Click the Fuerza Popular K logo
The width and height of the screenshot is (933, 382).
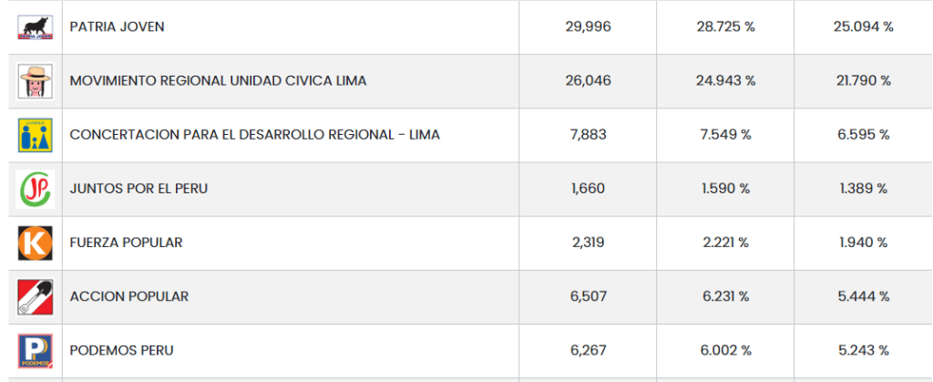pos(36,243)
